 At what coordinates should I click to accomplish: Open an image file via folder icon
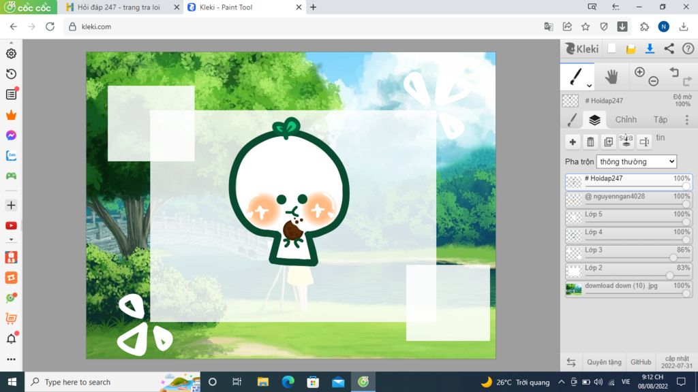pyautogui.click(x=631, y=49)
